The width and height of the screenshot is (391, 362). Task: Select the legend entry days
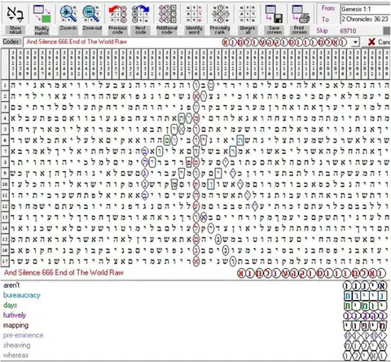point(9,305)
